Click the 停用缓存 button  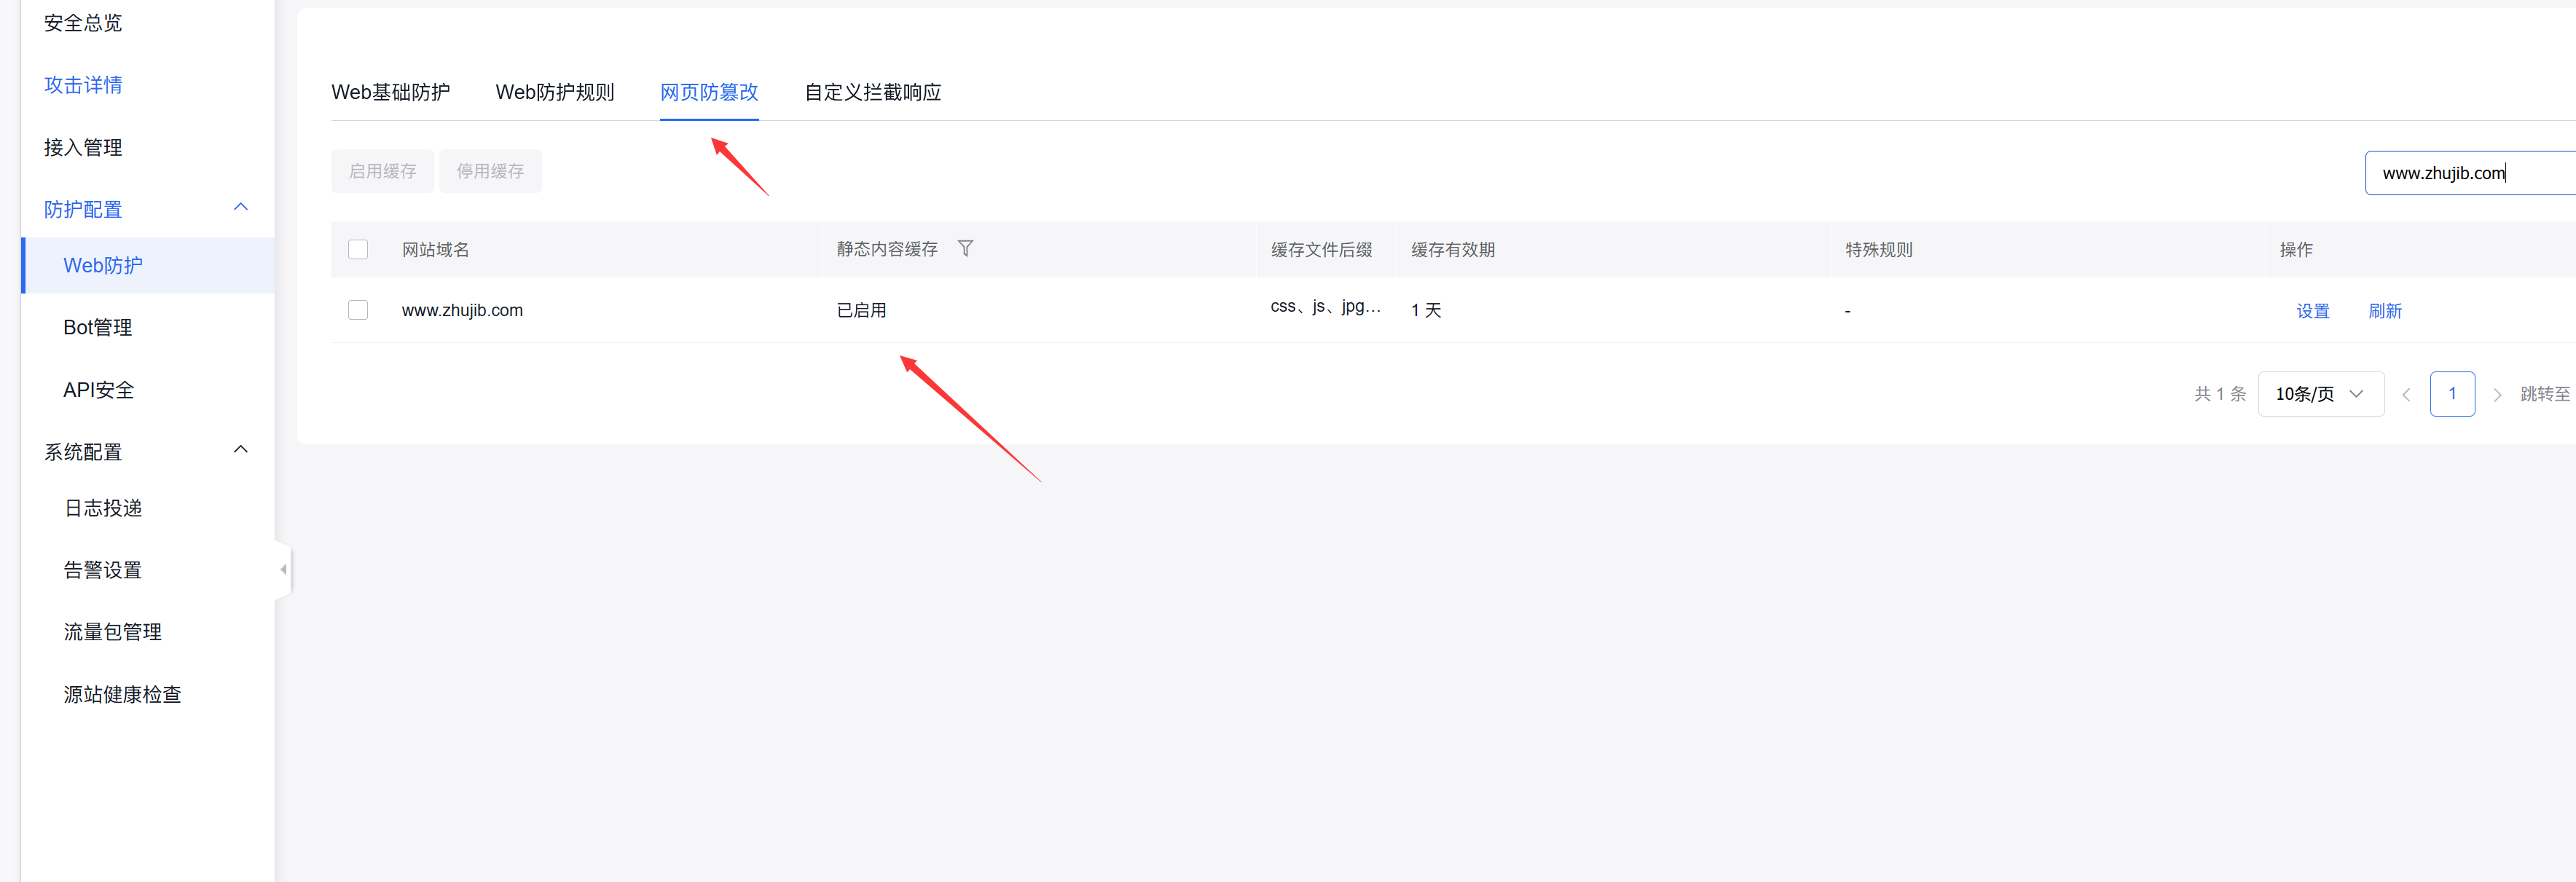tap(490, 171)
